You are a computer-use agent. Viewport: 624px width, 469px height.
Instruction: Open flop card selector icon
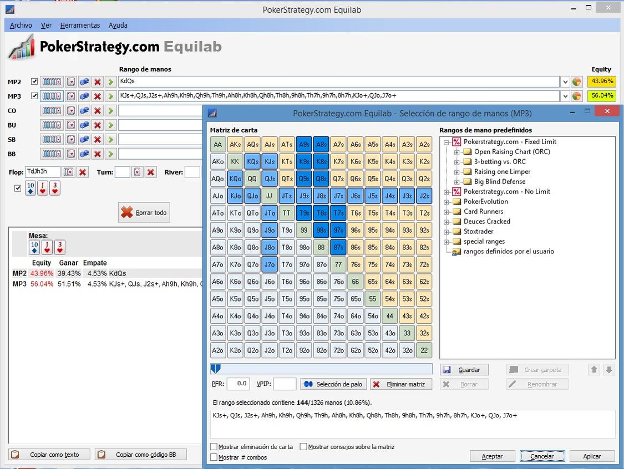(68, 172)
